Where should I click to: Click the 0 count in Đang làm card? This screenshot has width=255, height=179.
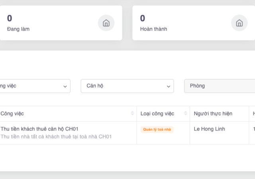click(10, 18)
